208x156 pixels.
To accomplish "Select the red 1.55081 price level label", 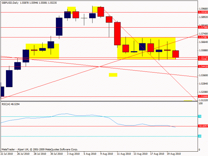I will point(203,59).
